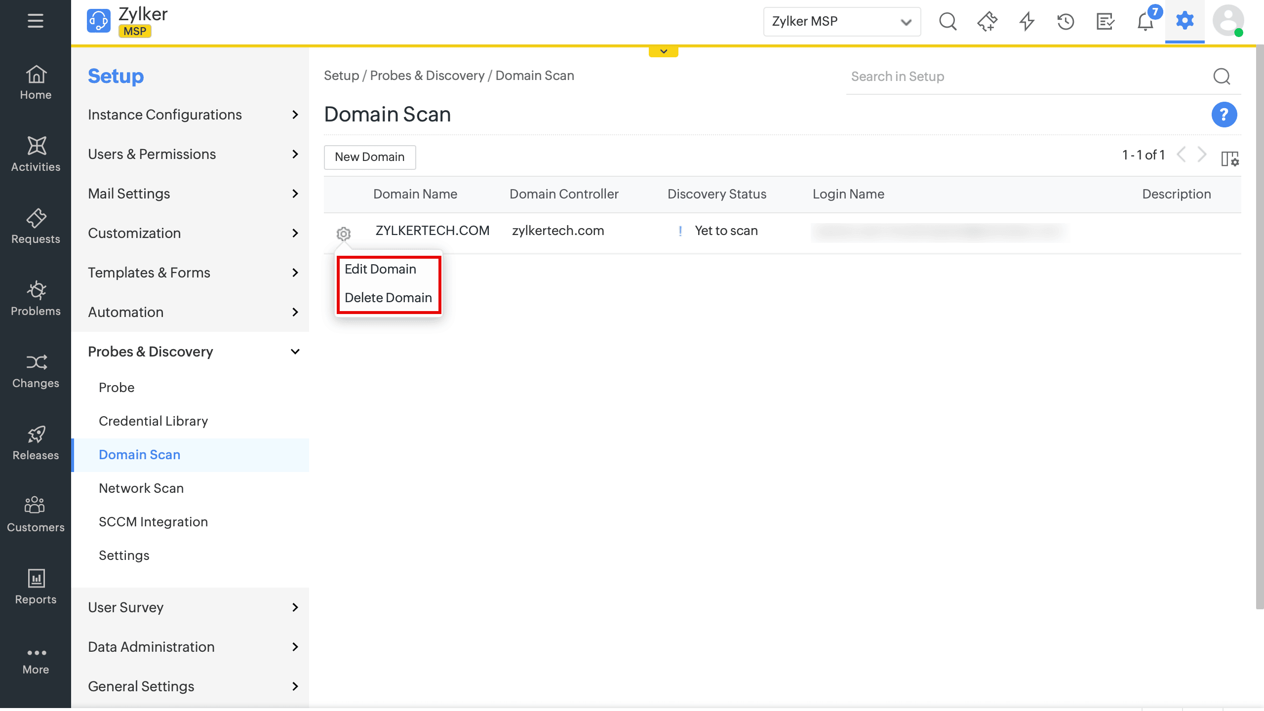Open the column chooser table settings icon
The width and height of the screenshot is (1264, 711).
tap(1229, 158)
